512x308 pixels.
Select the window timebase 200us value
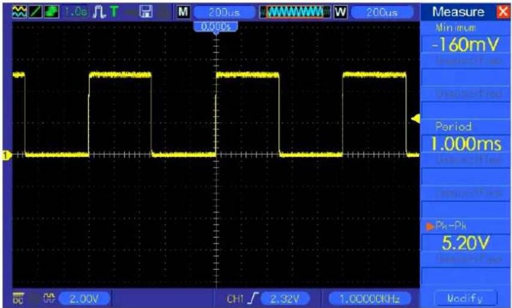382,13
